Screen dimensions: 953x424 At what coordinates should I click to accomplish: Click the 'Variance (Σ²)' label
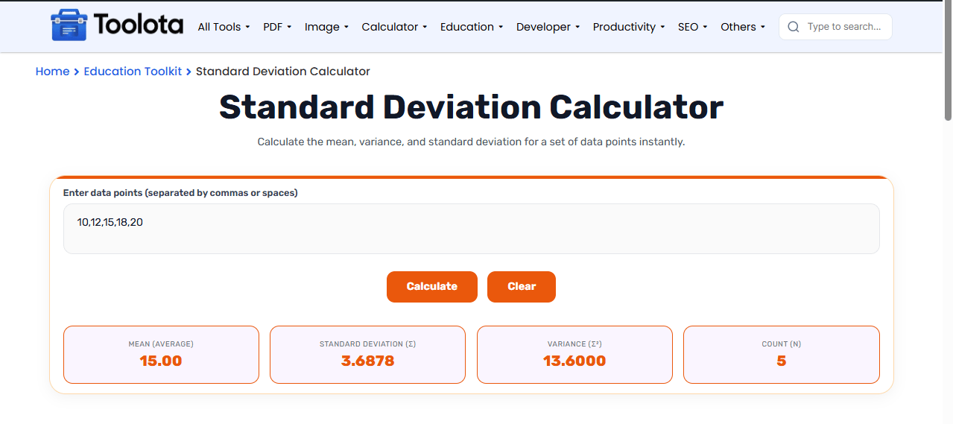[574, 344]
